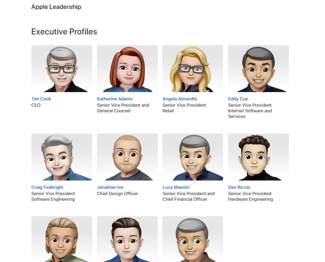
Task: Click Dan Riccio's curly-haired avatar
Action: [259, 157]
